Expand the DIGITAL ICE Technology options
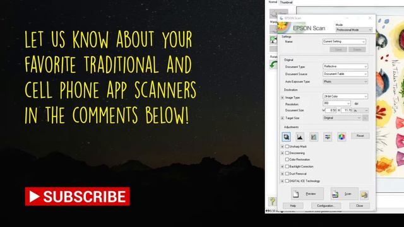The width and height of the screenshot is (404, 227). coord(282,181)
